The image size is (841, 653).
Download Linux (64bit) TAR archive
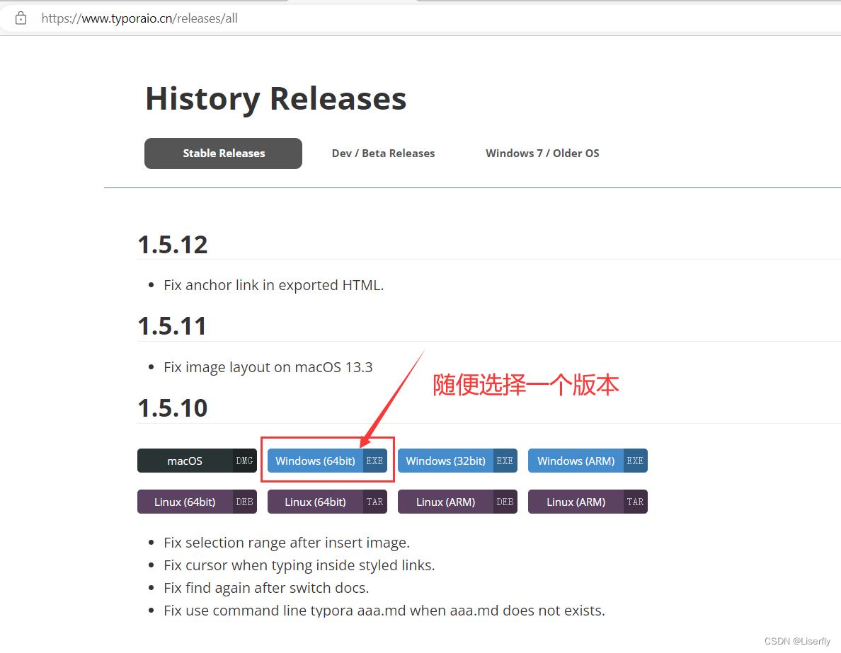coord(327,502)
